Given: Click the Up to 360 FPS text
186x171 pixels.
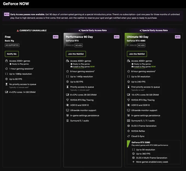Looking at the screenshot, I should coord(143,154).
